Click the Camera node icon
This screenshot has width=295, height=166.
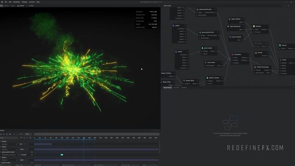click(280, 45)
